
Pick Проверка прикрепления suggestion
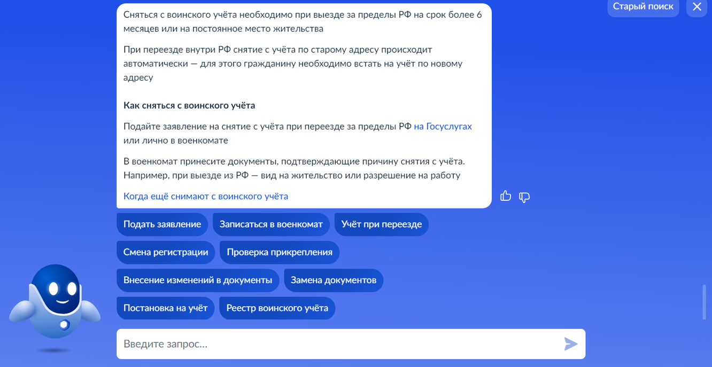(280, 252)
